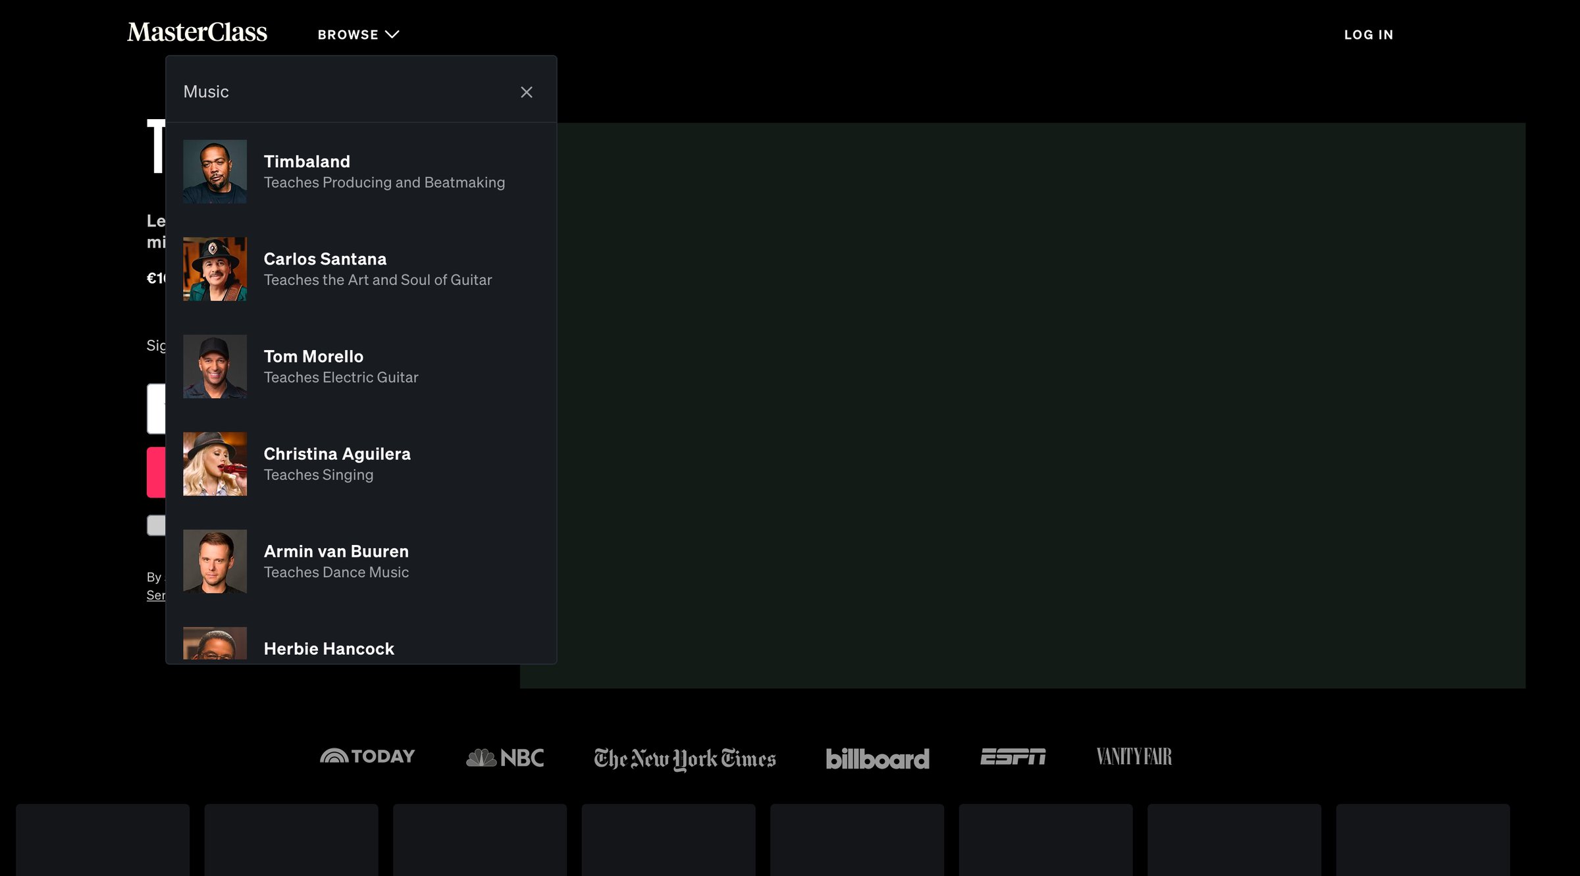Click the Vanity Fair logo
1580x876 pixels.
pos(1134,756)
